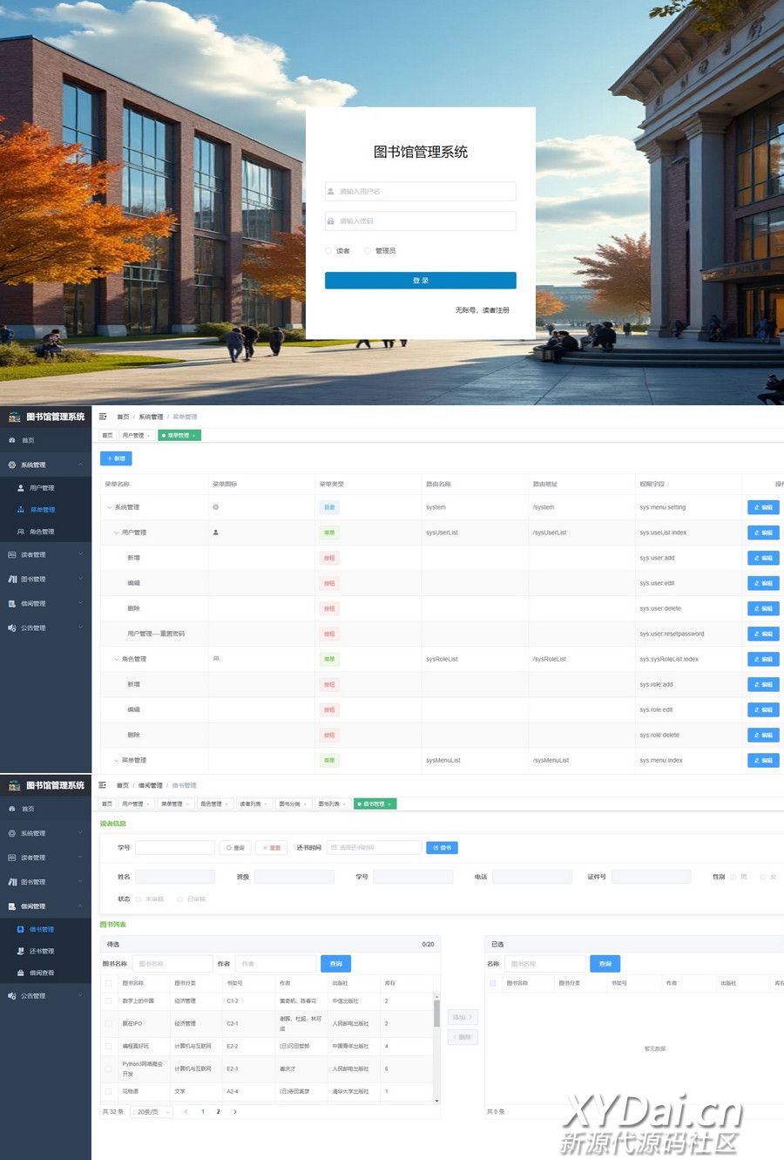Check the box for the 数字上的中国 book row

coord(109,1001)
